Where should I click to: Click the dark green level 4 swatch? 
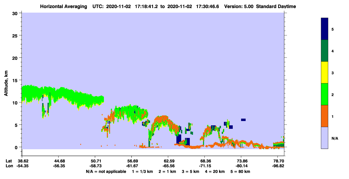coord(324,51)
